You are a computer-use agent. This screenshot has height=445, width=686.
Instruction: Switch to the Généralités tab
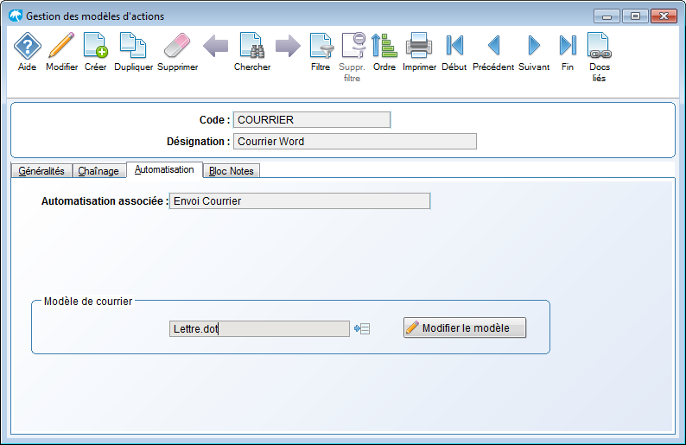pyautogui.click(x=41, y=171)
